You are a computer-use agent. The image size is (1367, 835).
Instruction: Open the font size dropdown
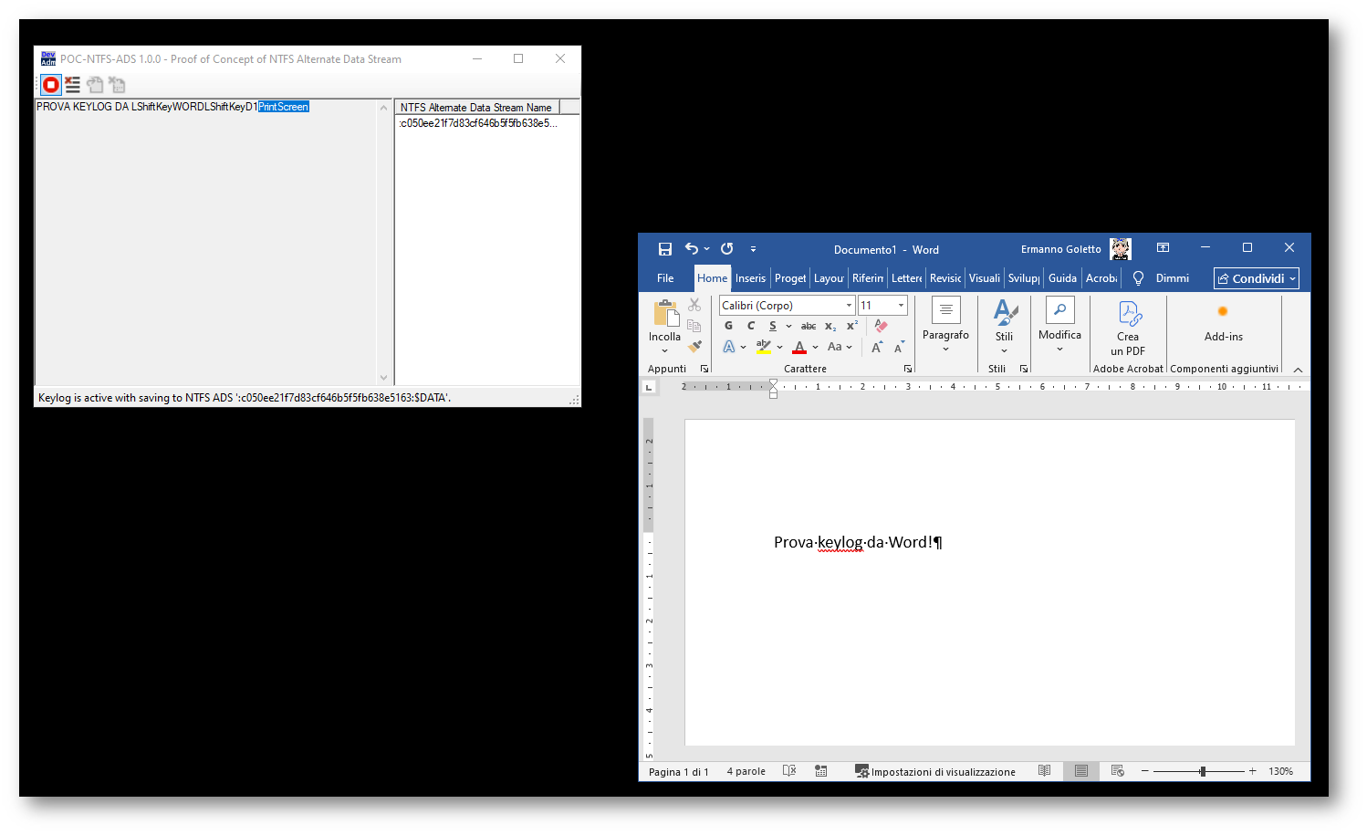point(901,306)
